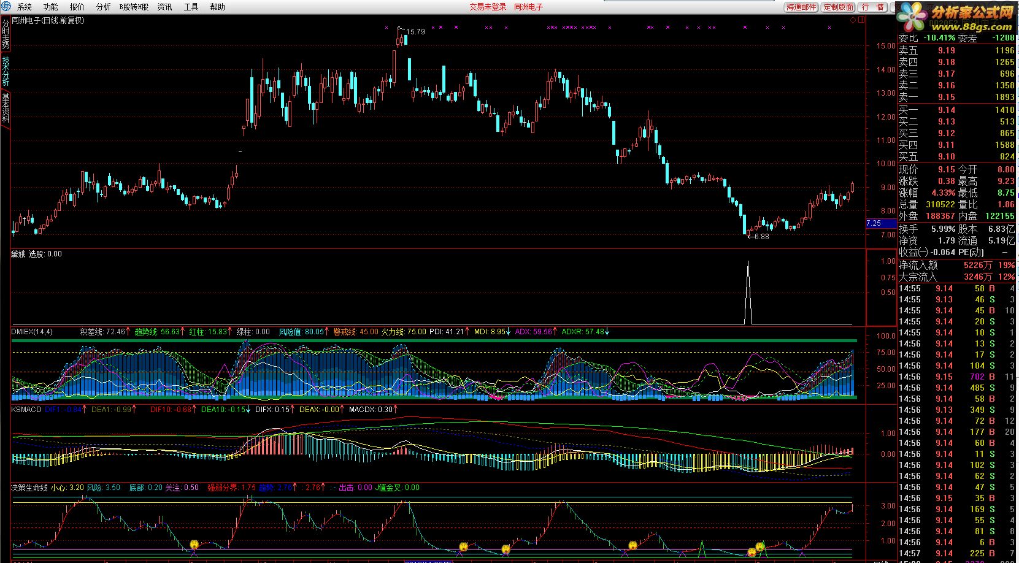Click the 大宗流入 3246万 row
The height and width of the screenshot is (563, 1019).
point(957,277)
